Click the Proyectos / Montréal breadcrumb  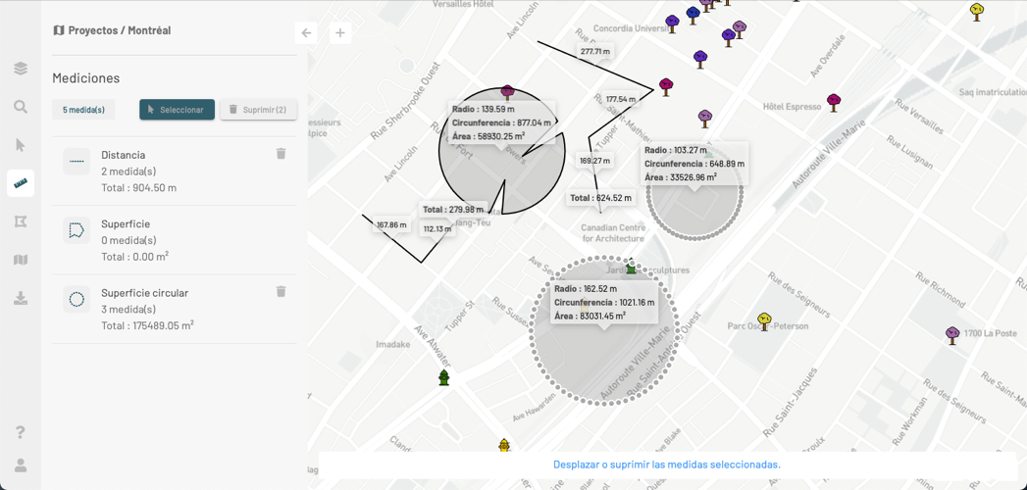tap(112, 30)
